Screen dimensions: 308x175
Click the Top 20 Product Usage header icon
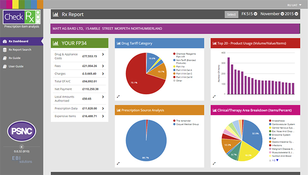tap(215, 43)
